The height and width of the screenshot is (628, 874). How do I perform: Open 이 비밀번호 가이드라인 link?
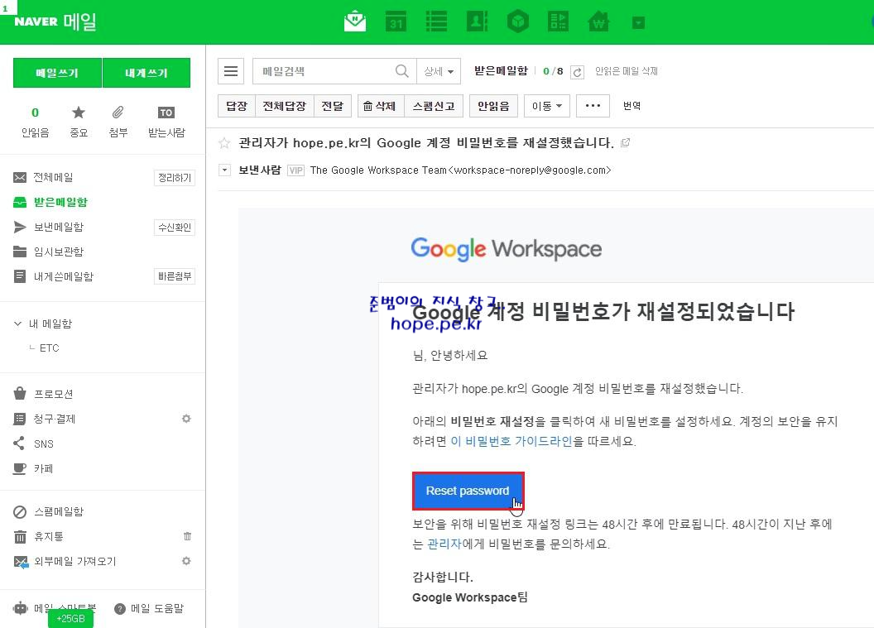[x=511, y=441]
